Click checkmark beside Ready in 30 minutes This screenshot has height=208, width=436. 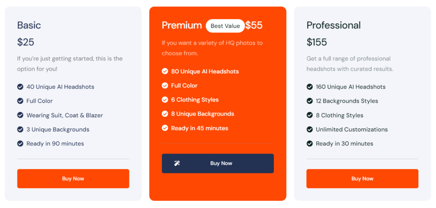(x=310, y=144)
